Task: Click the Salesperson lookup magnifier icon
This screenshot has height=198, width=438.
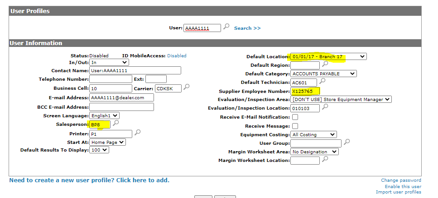Action: pos(116,123)
